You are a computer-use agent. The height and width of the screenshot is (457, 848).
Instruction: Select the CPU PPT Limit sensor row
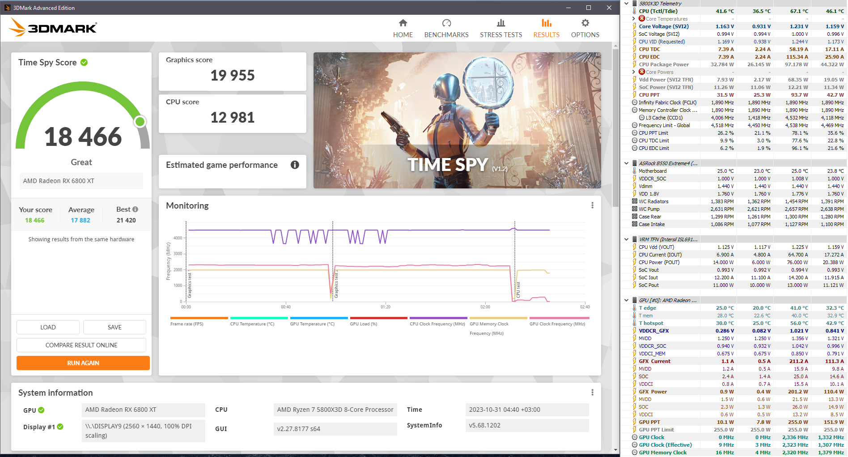(734, 133)
